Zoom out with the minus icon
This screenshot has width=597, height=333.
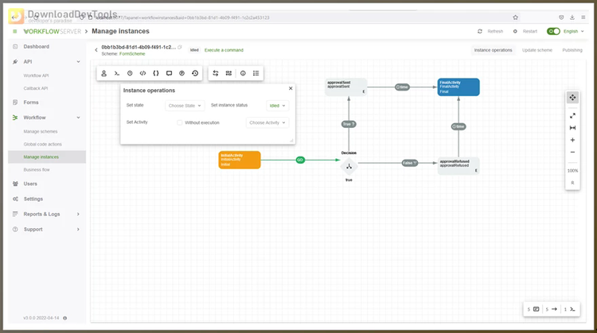click(x=572, y=152)
